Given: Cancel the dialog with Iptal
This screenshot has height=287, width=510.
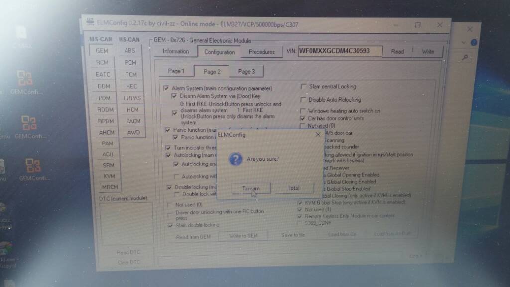Looking at the screenshot, I should [294, 188].
